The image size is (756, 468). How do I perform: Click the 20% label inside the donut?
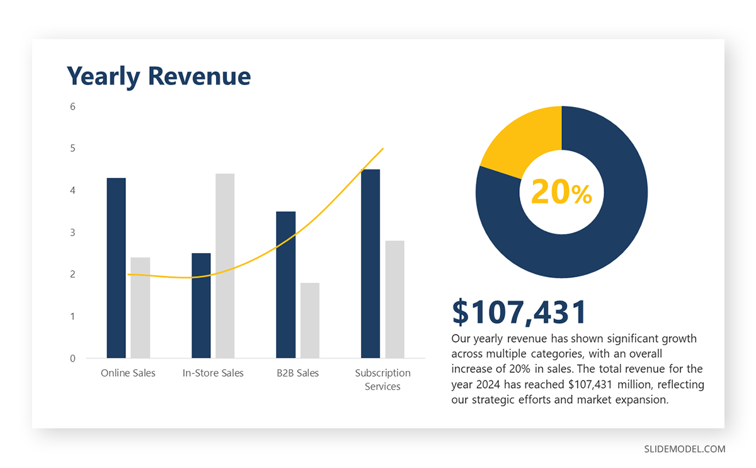pos(561,191)
